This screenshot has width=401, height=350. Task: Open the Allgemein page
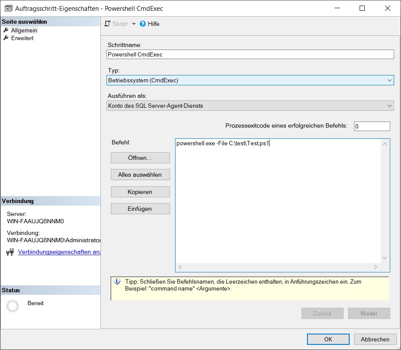click(24, 31)
